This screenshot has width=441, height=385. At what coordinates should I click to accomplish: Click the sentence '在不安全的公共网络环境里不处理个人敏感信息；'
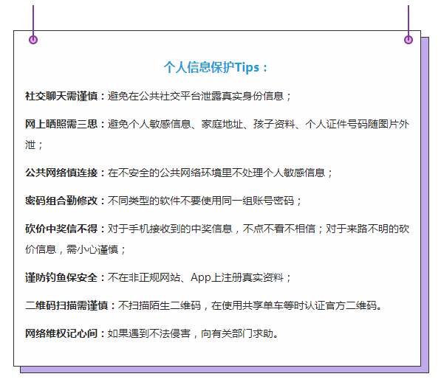(x=220, y=173)
